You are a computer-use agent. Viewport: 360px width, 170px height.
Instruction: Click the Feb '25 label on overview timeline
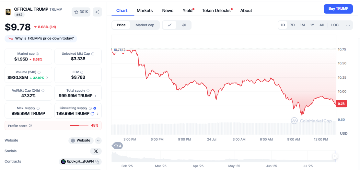[127, 166]
